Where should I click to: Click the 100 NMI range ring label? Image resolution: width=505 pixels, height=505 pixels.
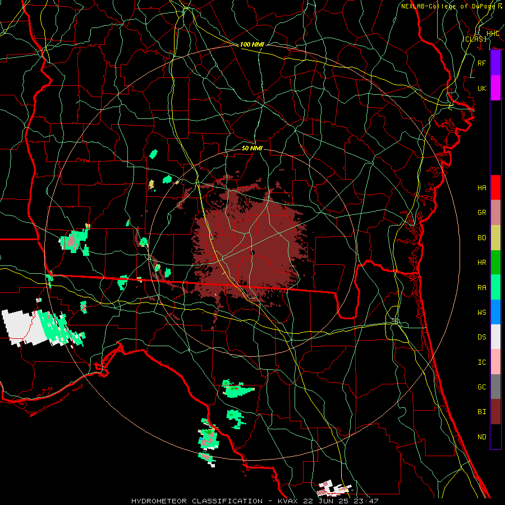(x=252, y=44)
